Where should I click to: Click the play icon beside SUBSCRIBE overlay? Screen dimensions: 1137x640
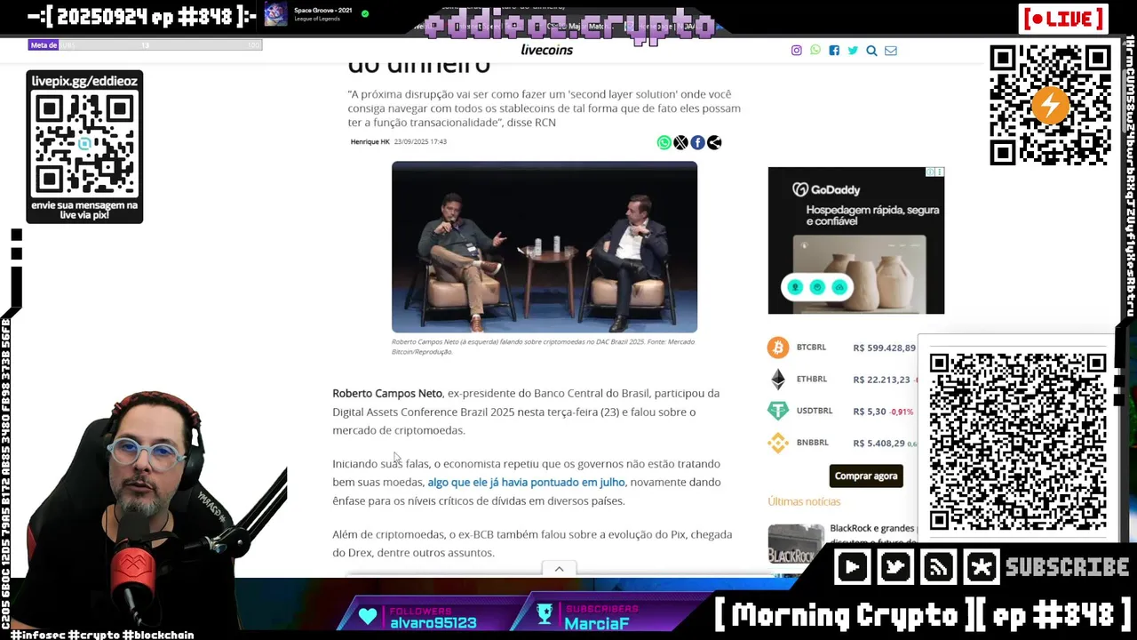click(852, 567)
